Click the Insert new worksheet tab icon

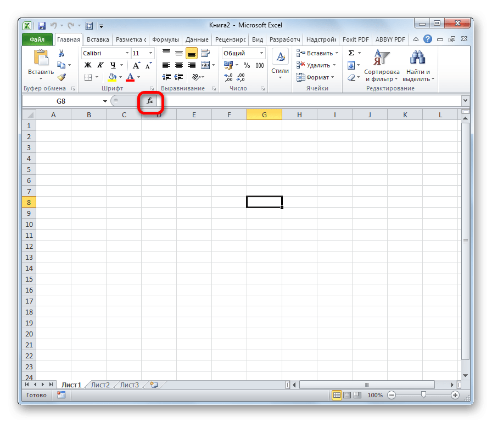coord(154,385)
